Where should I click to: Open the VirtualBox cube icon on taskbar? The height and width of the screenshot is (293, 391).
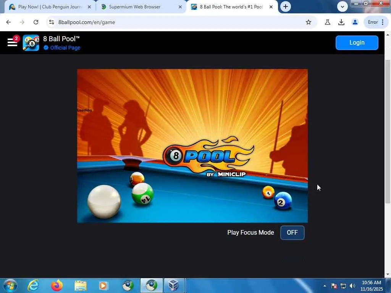click(173, 285)
